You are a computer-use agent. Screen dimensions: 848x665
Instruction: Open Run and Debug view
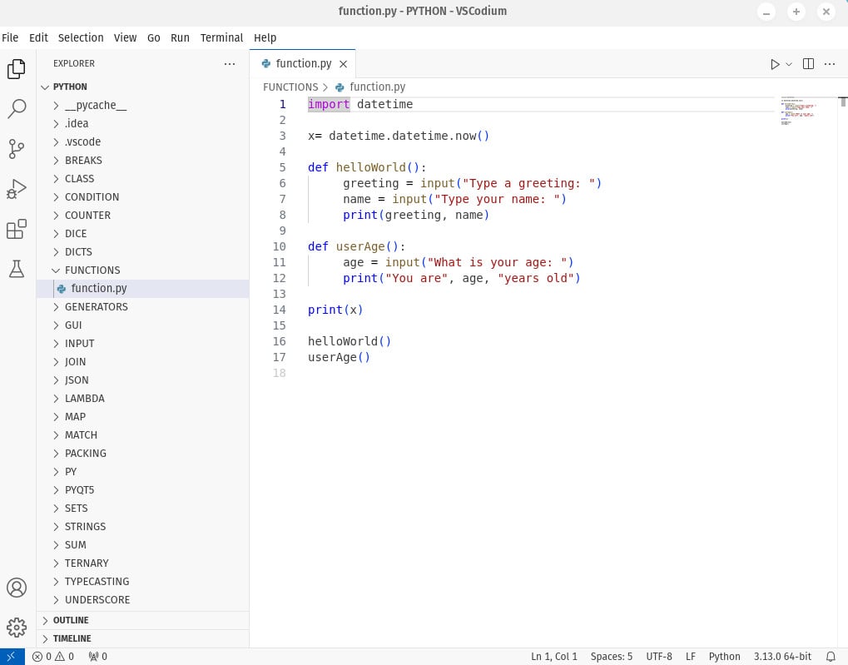point(17,189)
